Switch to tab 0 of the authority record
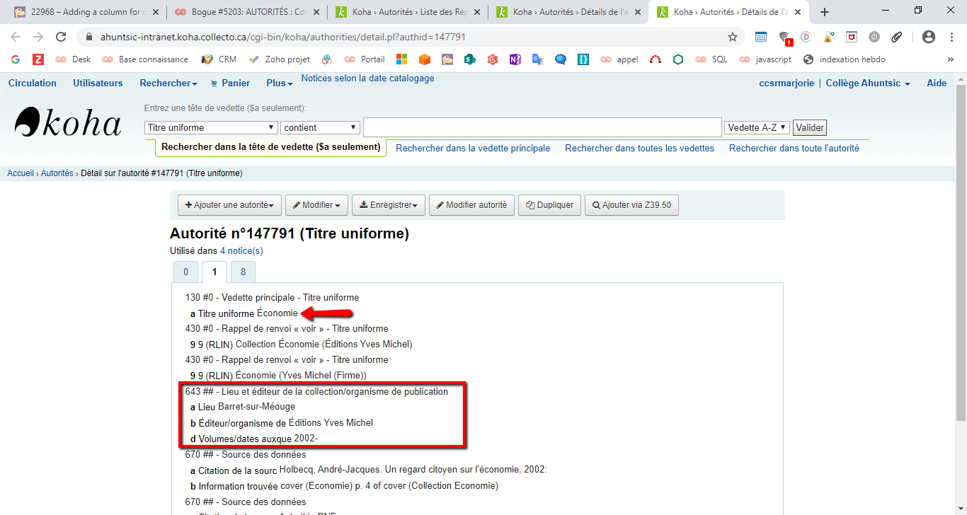This screenshot has height=515, width=967. coord(185,272)
